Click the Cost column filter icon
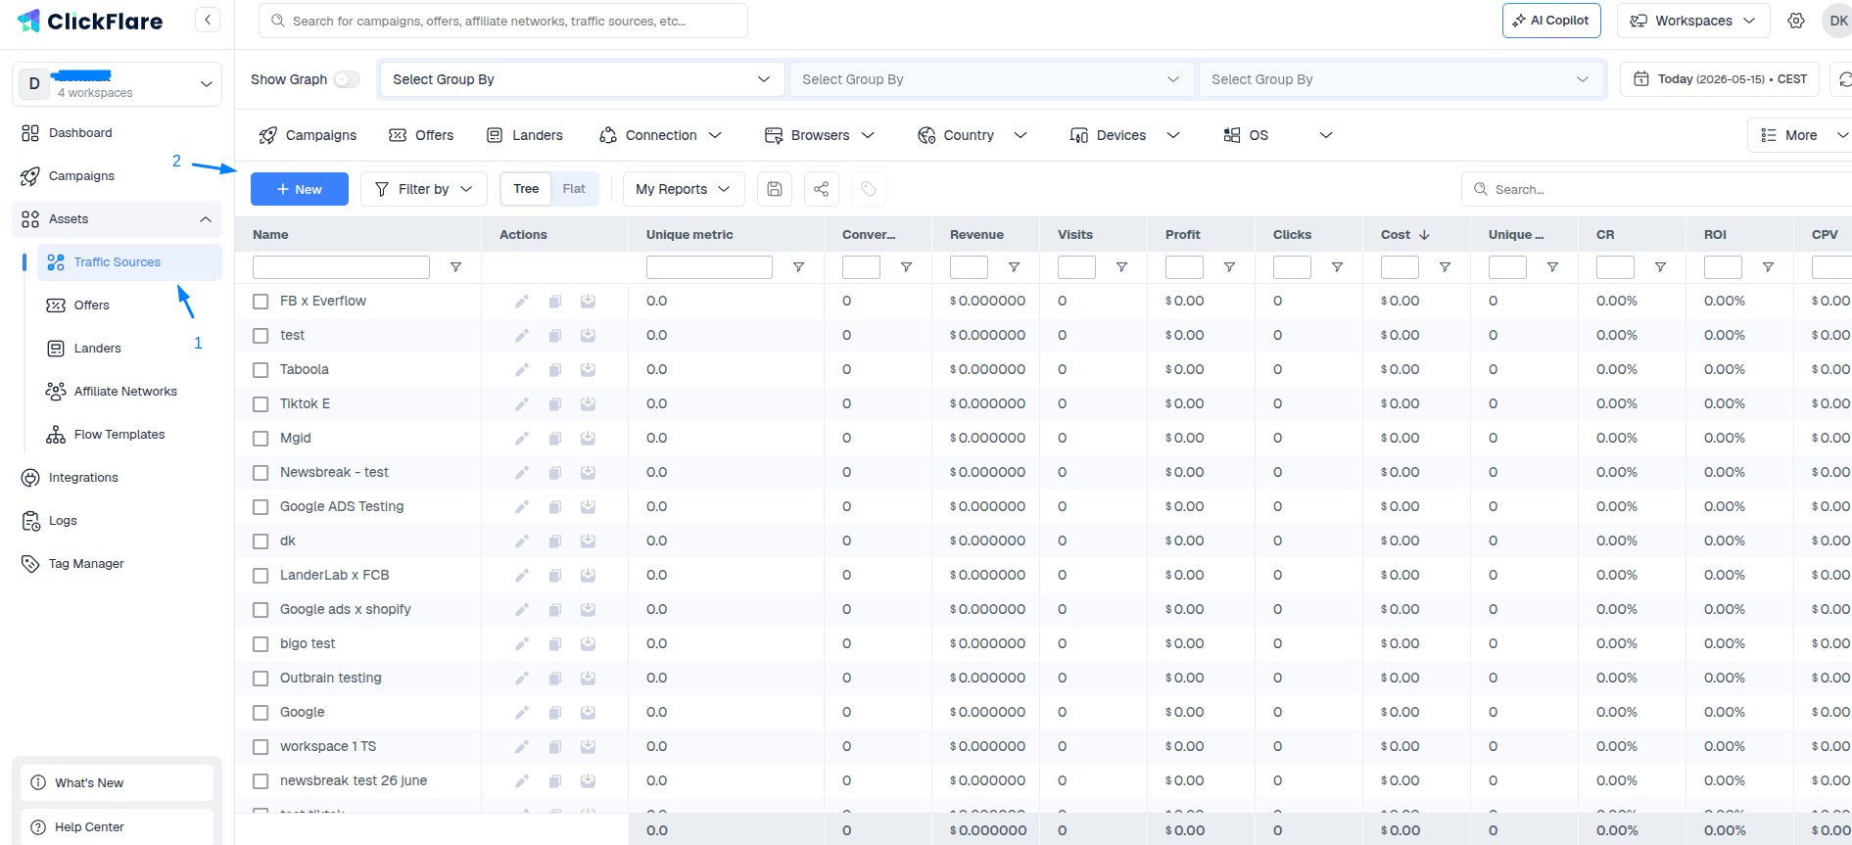 [1445, 267]
